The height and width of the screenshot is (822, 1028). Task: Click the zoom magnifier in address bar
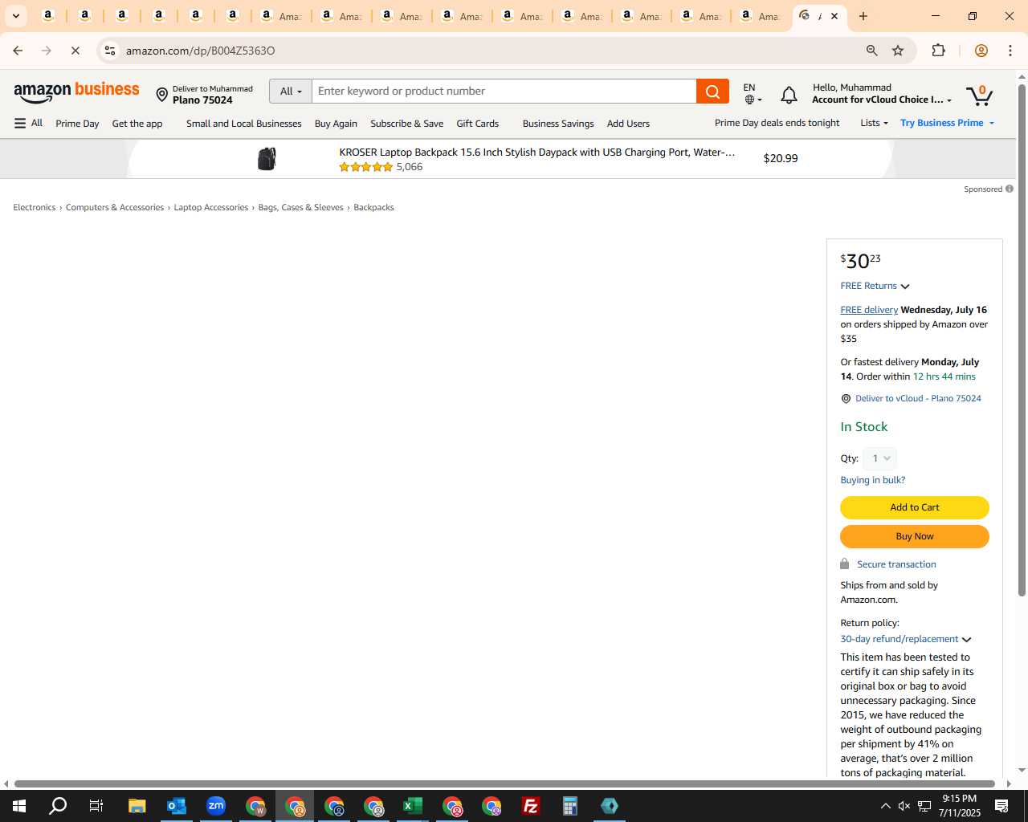tap(871, 51)
